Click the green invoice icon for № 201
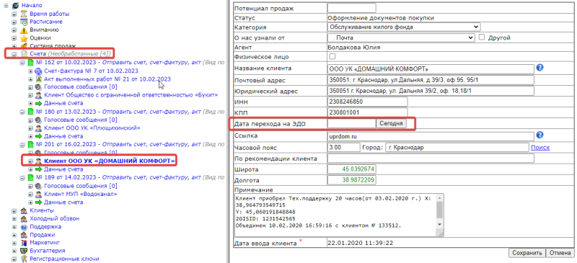 [31, 144]
